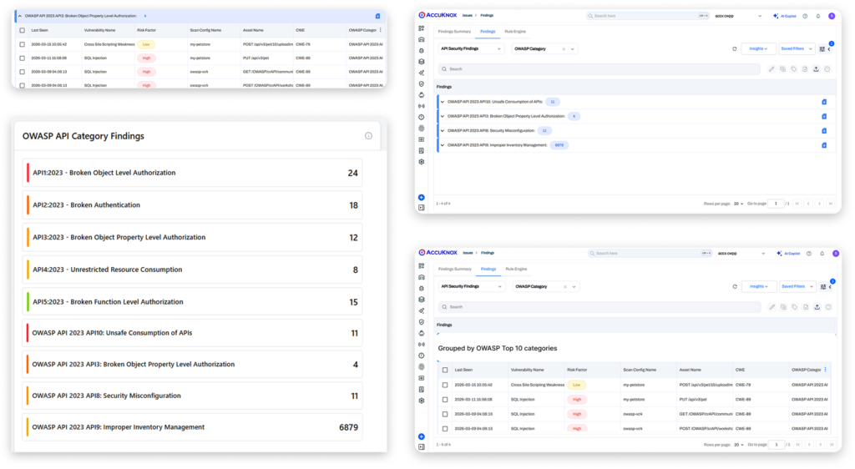Screen dimensions: 855x469
Task: Expand Improper Inventory Management group row
Action: 443,145
